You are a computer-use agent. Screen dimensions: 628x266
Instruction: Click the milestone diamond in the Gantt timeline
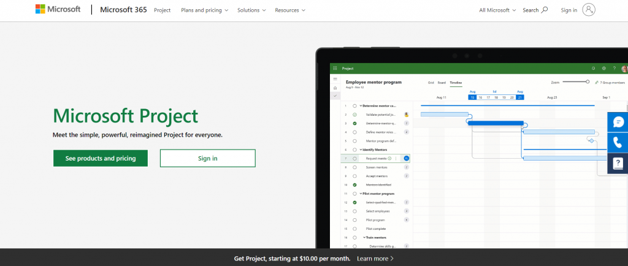pos(591,140)
